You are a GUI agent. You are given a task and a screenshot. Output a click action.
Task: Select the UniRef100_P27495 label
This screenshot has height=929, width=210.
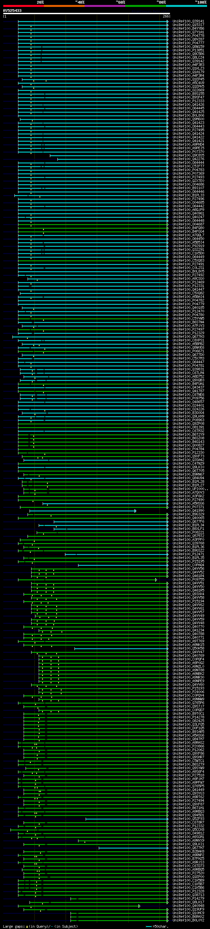click(x=188, y=130)
